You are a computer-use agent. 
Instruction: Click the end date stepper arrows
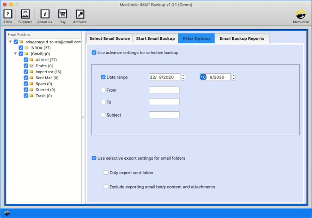[x=233, y=77]
